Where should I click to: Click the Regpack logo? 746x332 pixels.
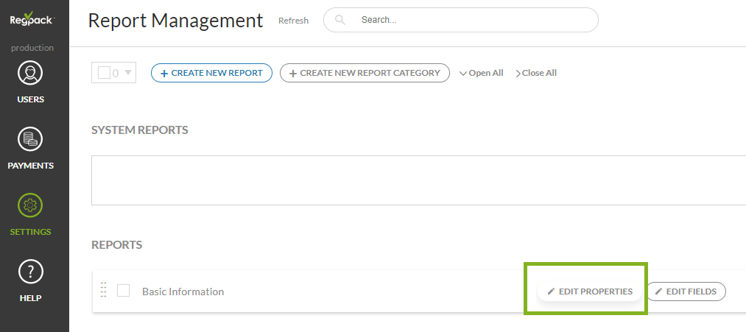tap(32, 20)
